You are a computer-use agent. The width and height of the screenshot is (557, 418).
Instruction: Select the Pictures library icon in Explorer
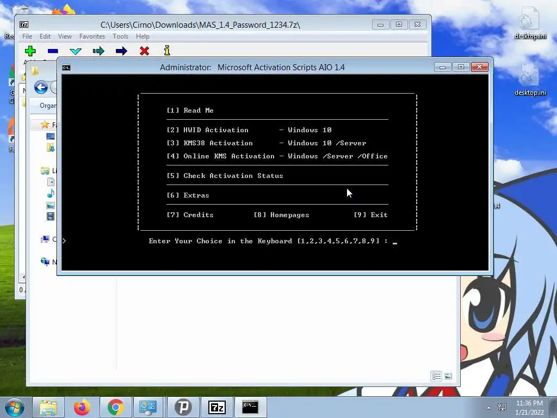click(x=51, y=205)
